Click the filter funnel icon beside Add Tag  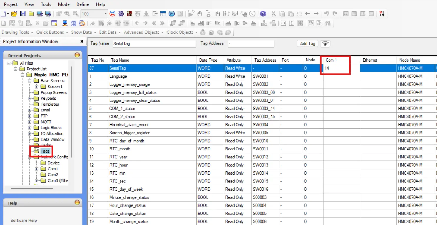pyautogui.click(x=325, y=44)
